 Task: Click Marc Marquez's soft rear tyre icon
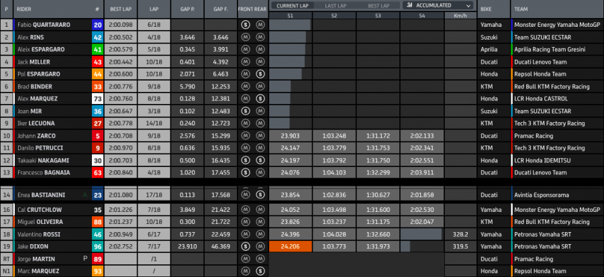[x=260, y=270]
